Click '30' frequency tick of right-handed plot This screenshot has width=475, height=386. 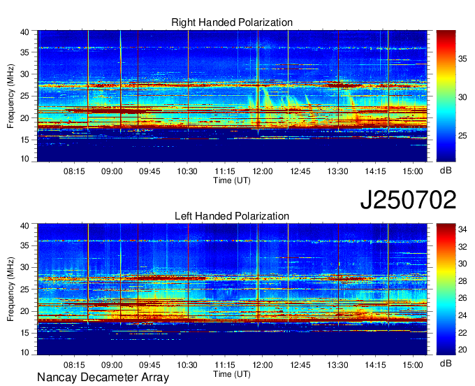24,74
